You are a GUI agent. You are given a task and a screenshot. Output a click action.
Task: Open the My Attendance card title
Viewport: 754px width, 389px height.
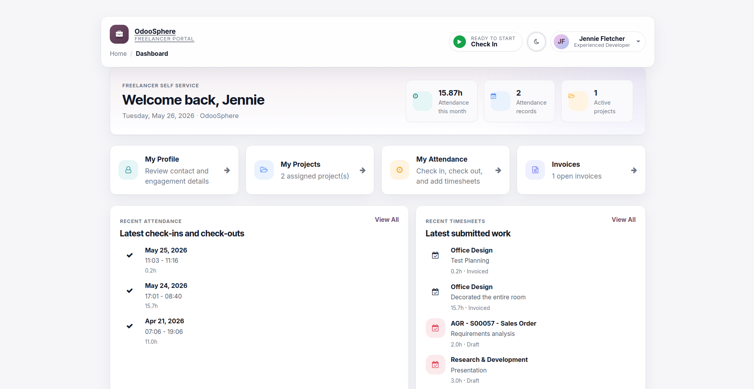click(x=442, y=159)
